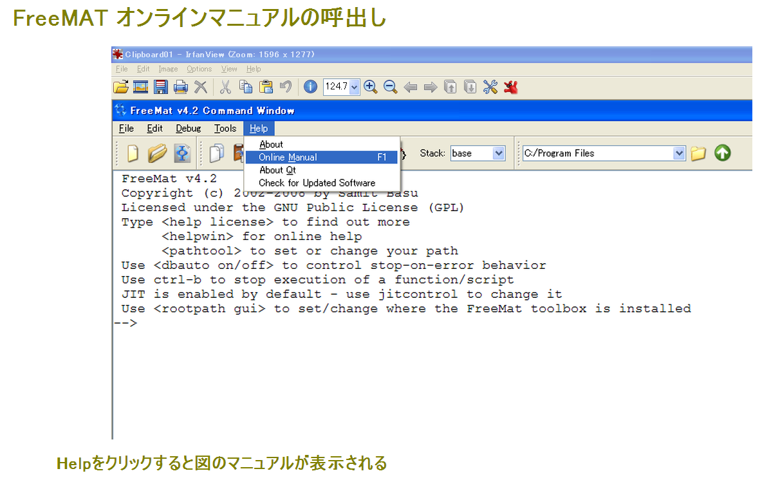Click the IrfanView Zoom in magnifier
Screen dimensions: 762x480
pos(370,87)
